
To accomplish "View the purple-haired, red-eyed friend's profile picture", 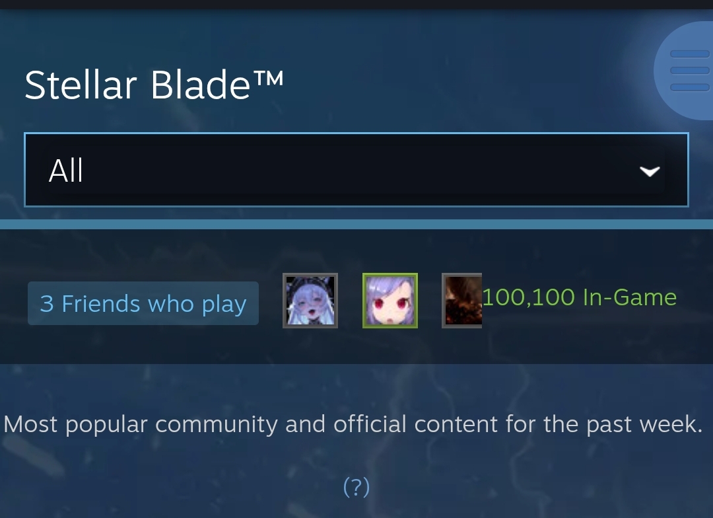I will pyautogui.click(x=390, y=301).
